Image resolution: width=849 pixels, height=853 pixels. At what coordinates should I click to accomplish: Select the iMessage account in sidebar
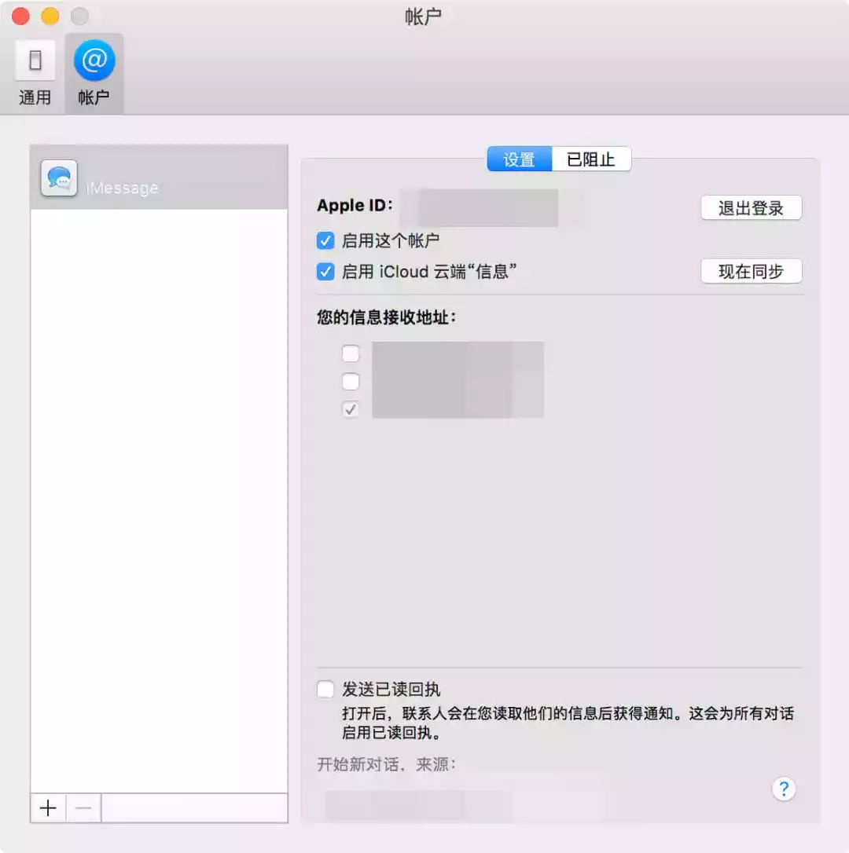pos(159,178)
